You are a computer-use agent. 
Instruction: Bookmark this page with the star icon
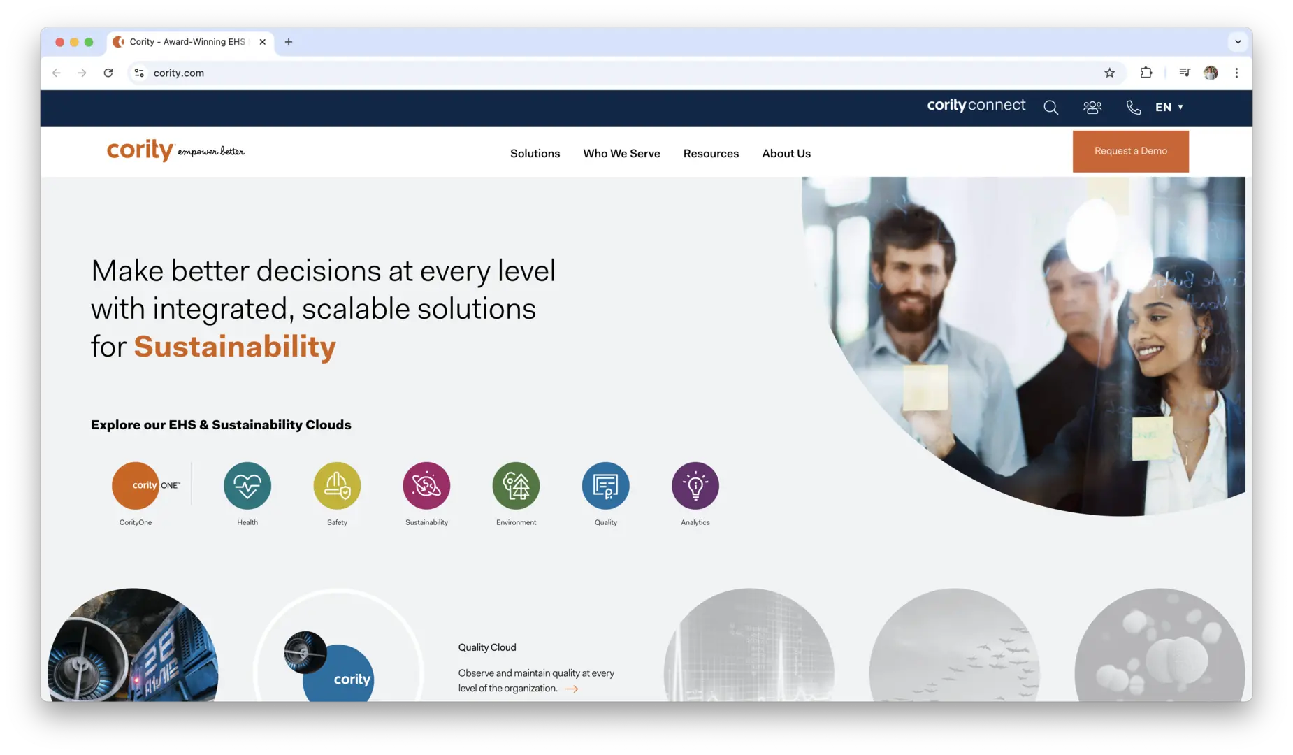tap(1109, 73)
